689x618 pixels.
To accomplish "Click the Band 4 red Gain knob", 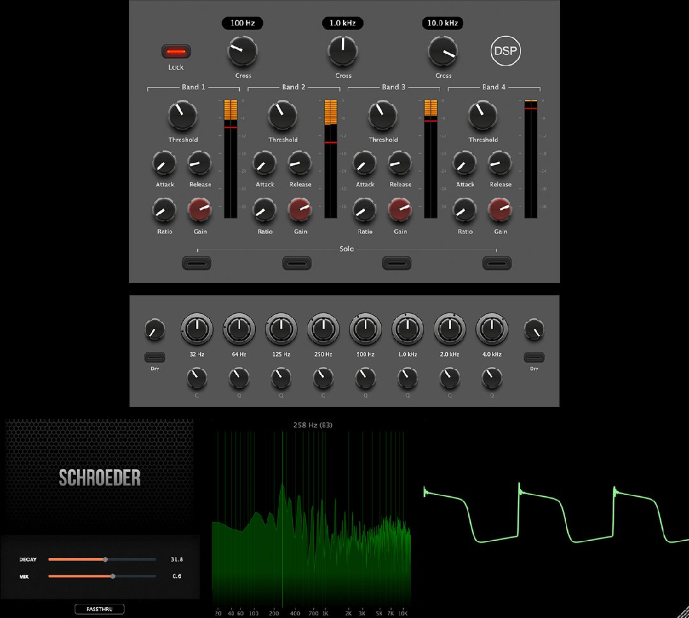I will click(x=500, y=210).
